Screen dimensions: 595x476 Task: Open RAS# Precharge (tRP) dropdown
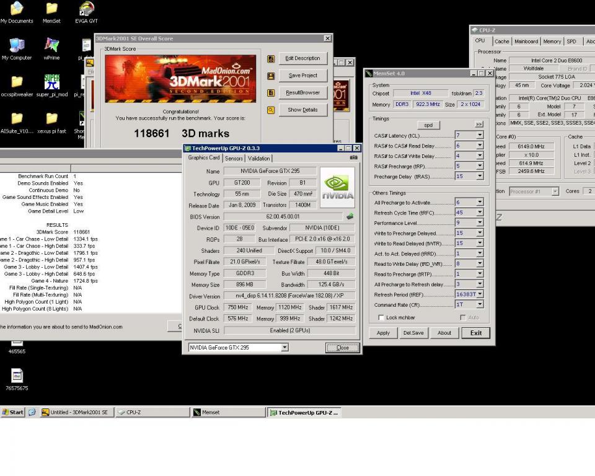(480, 166)
